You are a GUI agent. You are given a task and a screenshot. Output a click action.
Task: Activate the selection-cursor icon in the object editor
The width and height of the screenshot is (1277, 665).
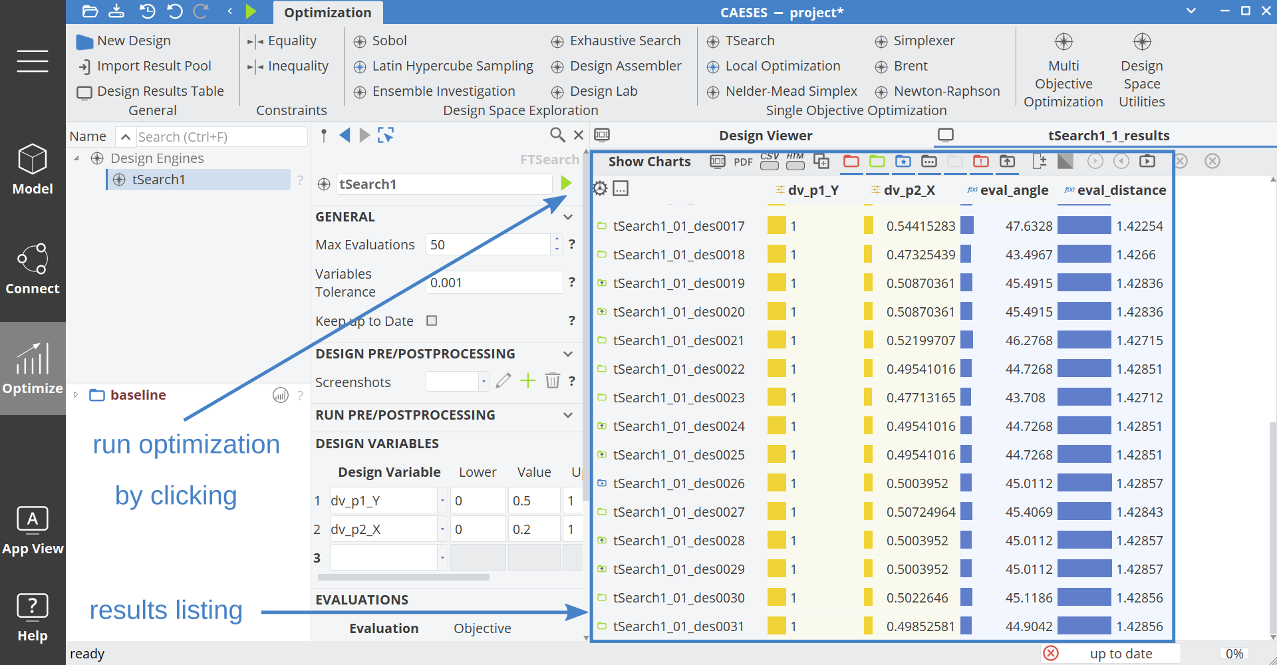[385, 136]
